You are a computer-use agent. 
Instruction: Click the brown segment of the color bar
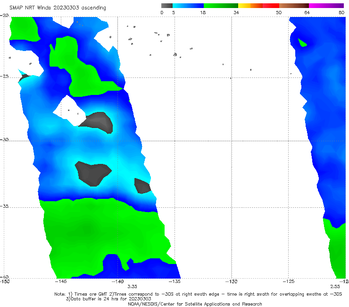(x=294, y=6)
